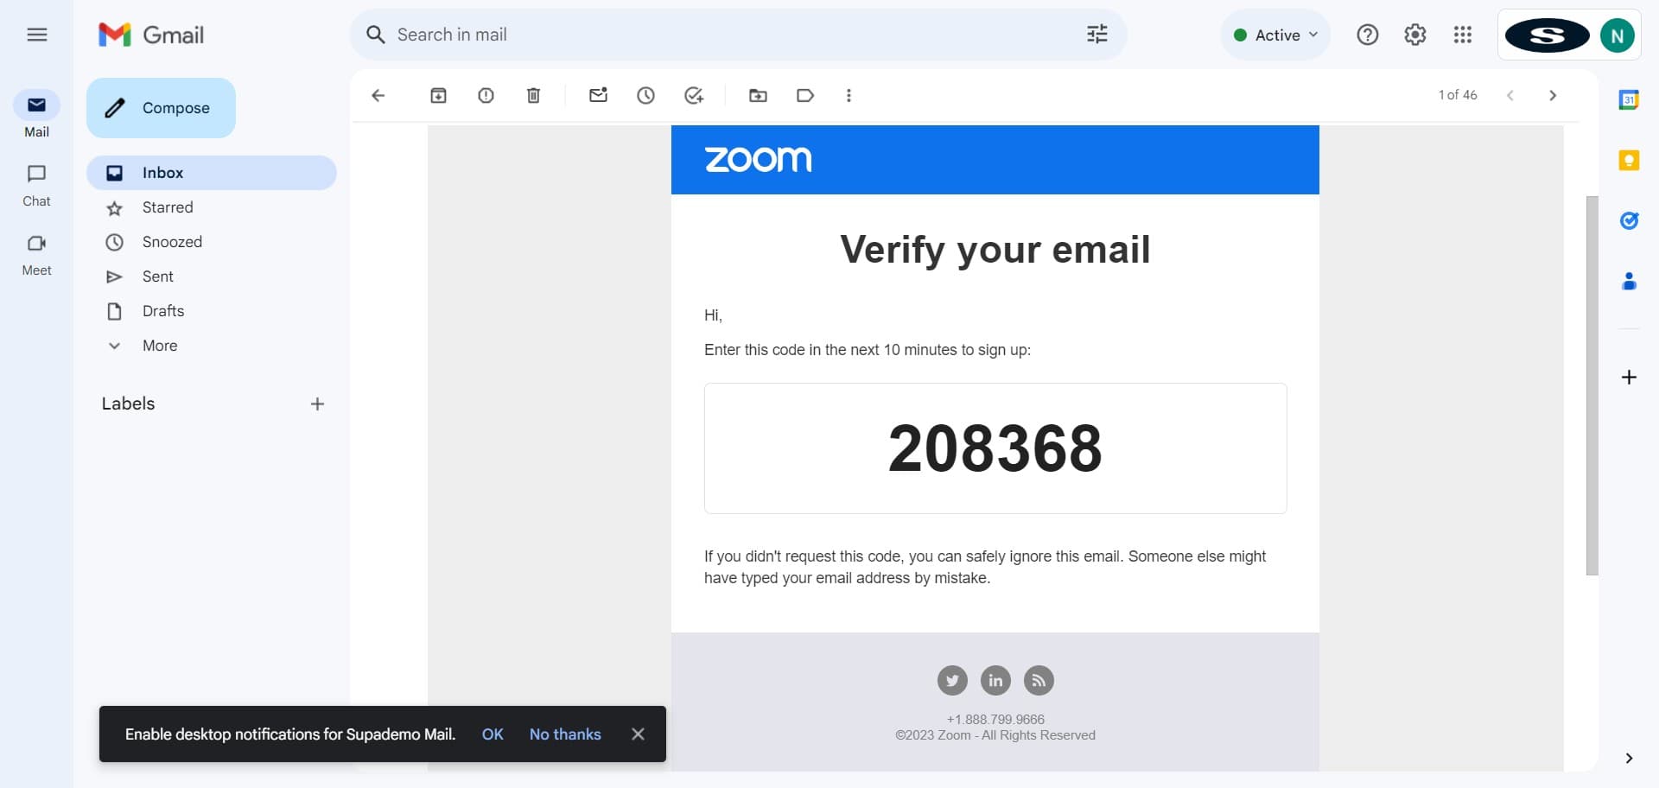Switch to Meet
1659x788 pixels.
36,252
